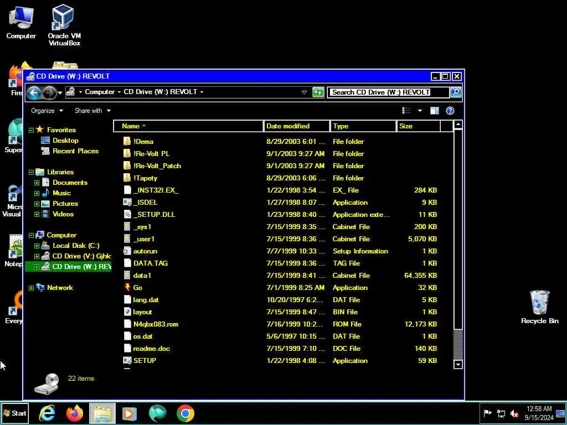Select the N4qbx083.rom file name
The width and height of the screenshot is (567, 425).
point(156,324)
